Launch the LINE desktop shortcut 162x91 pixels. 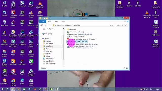pyautogui.click(x=31, y=62)
